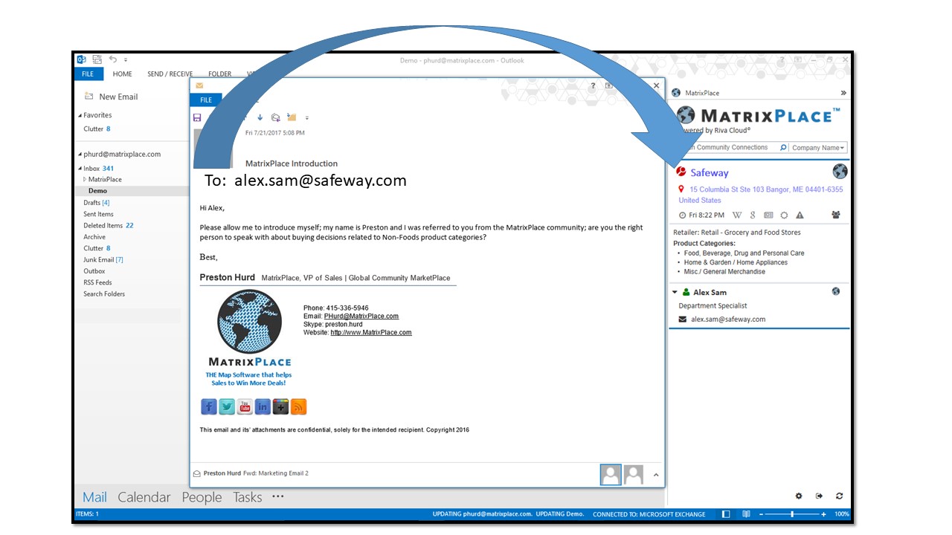The width and height of the screenshot is (952, 535).
Task: Click the Save icon in message toolbar
Action: pyautogui.click(x=197, y=117)
